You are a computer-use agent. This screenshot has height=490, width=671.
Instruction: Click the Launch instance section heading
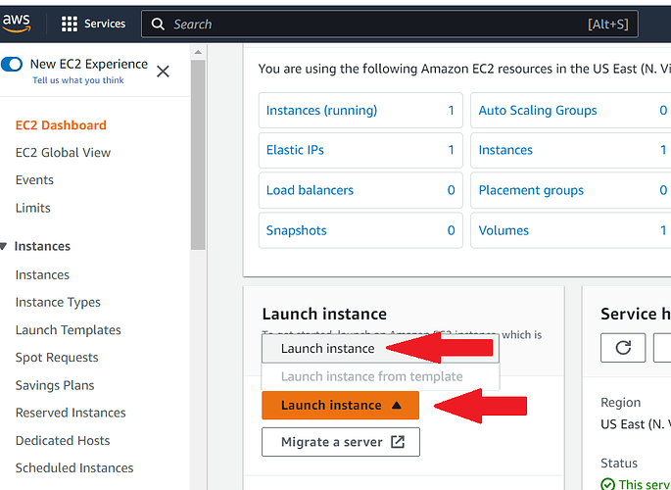(324, 314)
